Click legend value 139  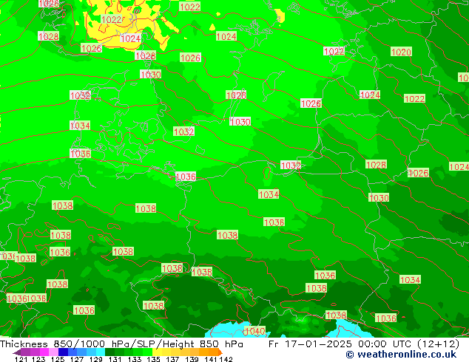192,359
